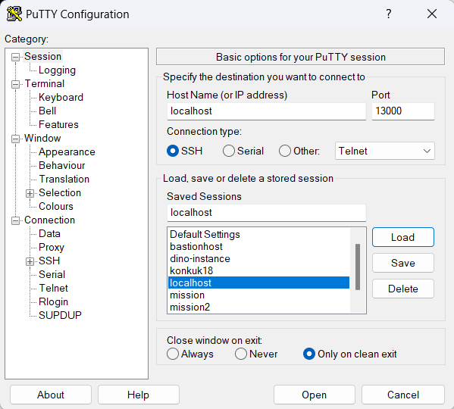Select bastionhost saved session

pos(258,246)
